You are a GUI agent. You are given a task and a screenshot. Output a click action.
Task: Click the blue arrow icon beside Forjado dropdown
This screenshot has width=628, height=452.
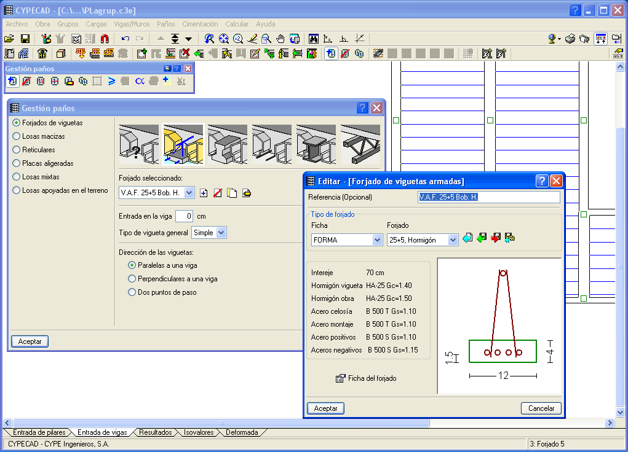click(467, 238)
